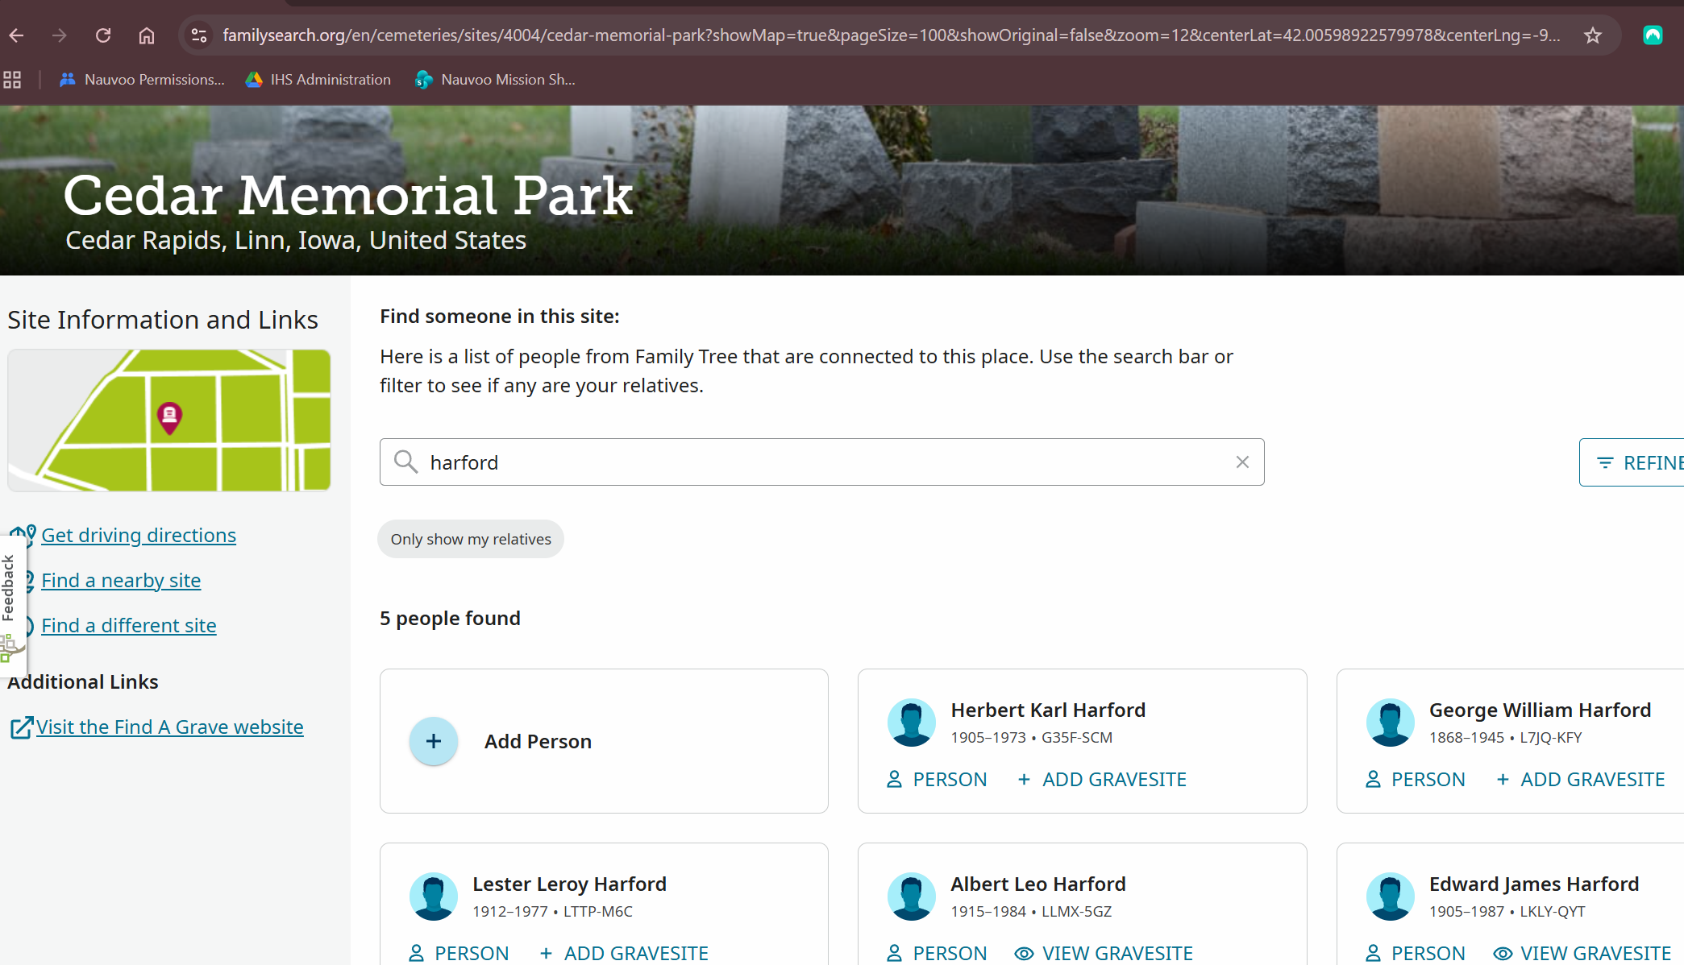
Task: Find a nearby site
Action: pos(121,581)
